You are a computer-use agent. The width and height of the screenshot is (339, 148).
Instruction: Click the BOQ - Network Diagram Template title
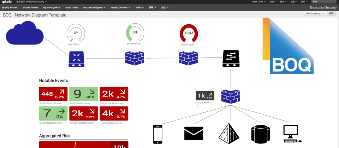[x=35, y=15]
